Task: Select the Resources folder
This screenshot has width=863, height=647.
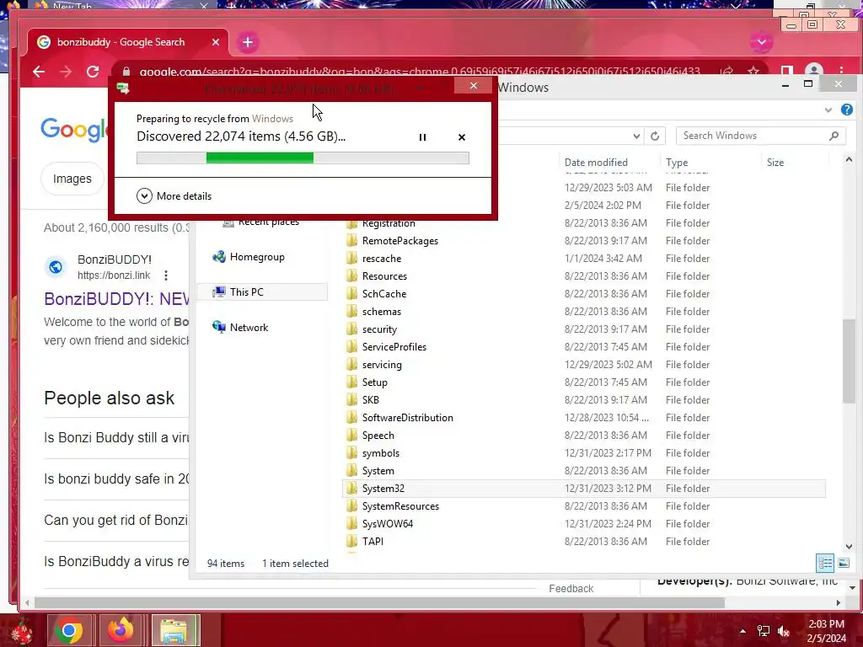Action: tap(583, 275)
